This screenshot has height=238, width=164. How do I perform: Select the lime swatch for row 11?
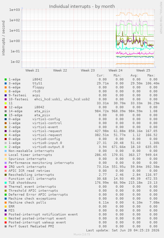6,103
